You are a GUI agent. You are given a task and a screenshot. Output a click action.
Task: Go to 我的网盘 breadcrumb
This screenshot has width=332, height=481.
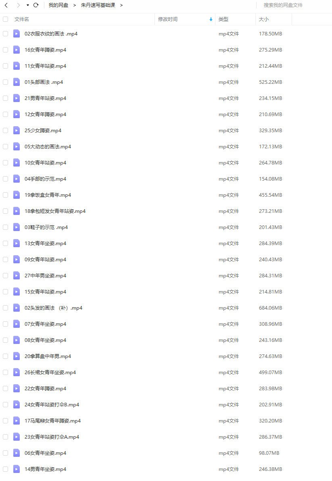(58, 5)
